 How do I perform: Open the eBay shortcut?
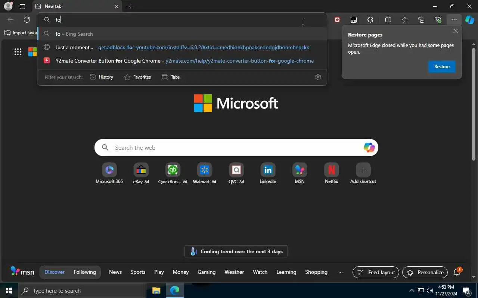pyautogui.click(x=141, y=174)
